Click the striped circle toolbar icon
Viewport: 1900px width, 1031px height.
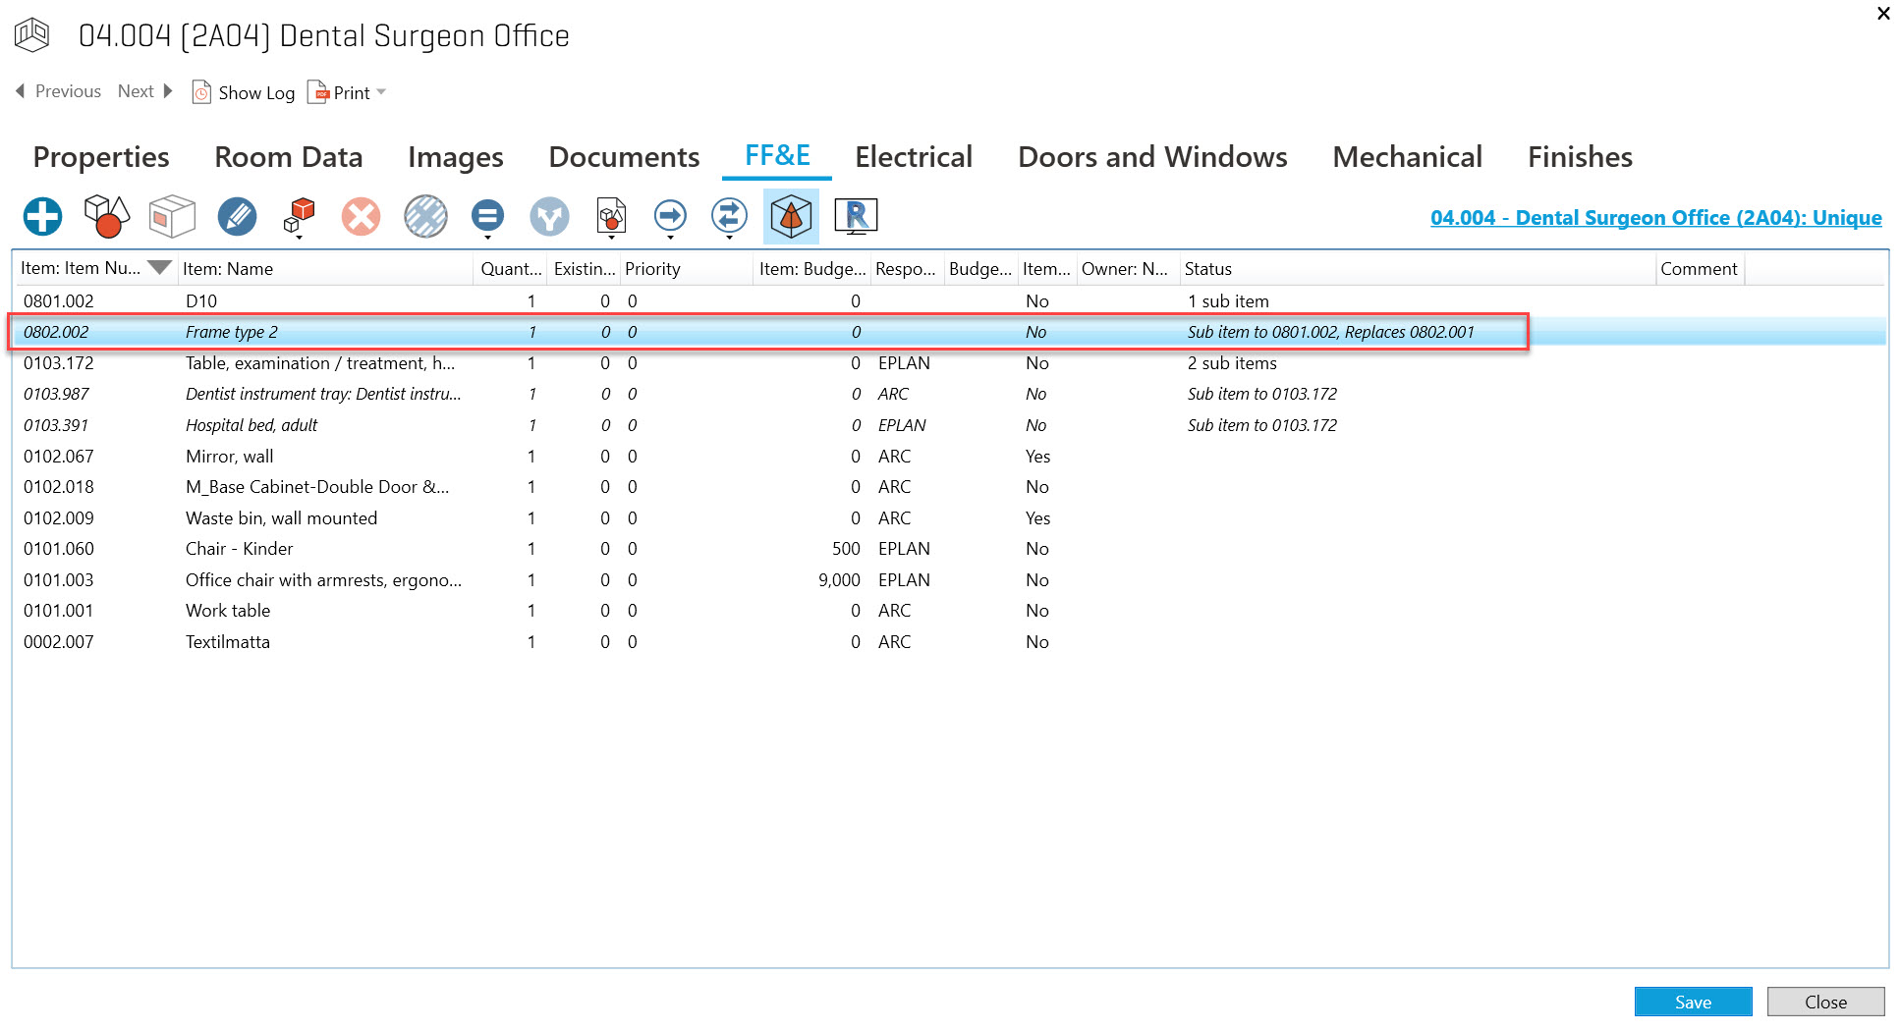click(x=425, y=216)
